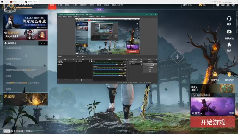
Task: Open the 传火 flame icon
Action: [x=229, y=45]
